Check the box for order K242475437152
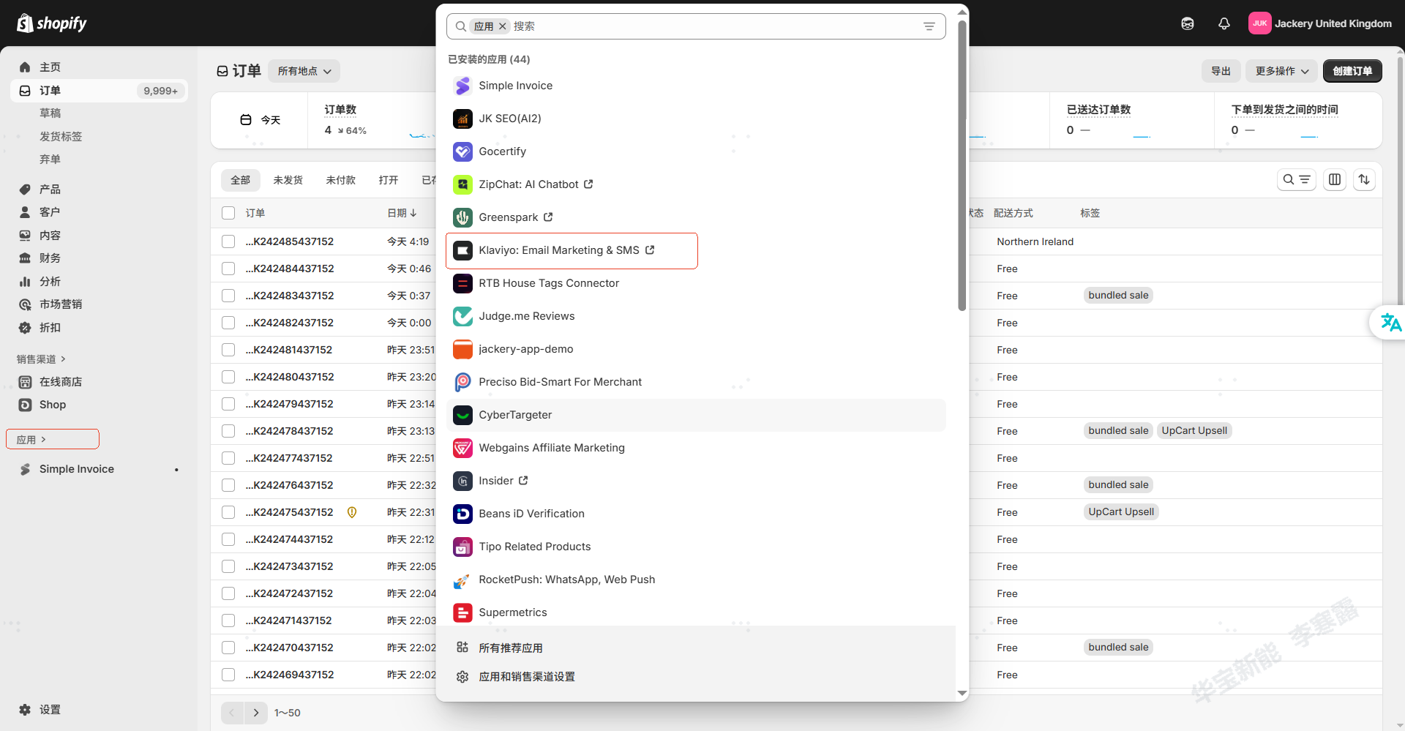Image resolution: width=1405 pixels, height=731 pixels. click(228, 512)
